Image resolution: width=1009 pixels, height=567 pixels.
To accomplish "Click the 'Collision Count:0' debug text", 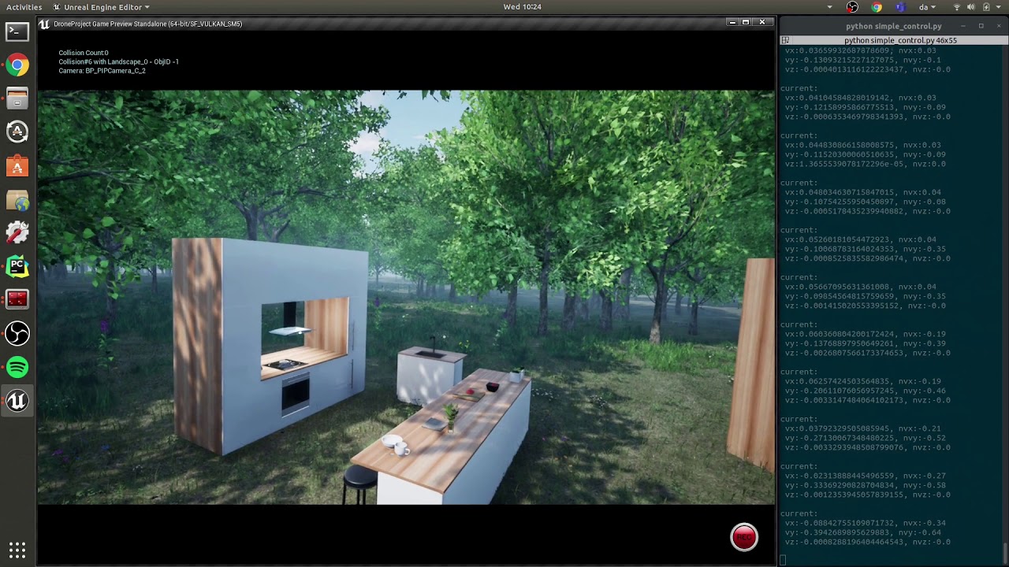I will tap(84, 53).
